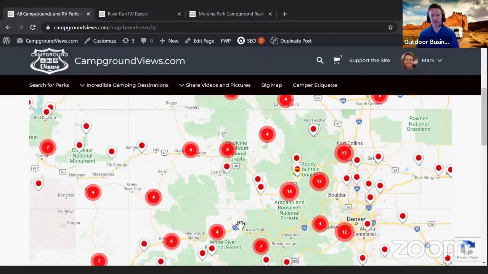Image resolution: width=488 pixels, height=274 pixels.
Task: Click Fort Collins cluster marker 17
Action: (x=344, y=153)
